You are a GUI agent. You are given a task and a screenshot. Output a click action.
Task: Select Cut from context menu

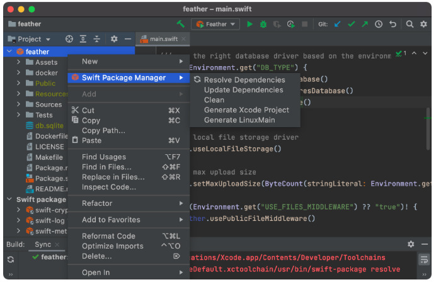129,110
